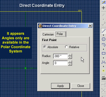Select the Line sketch tool
Screen dimensions: 106x97
tap(104, 31)
